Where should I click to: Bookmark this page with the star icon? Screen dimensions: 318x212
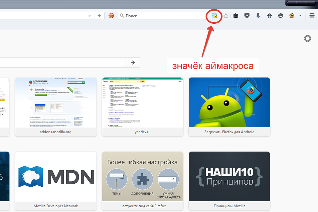(x=226, y=16)
